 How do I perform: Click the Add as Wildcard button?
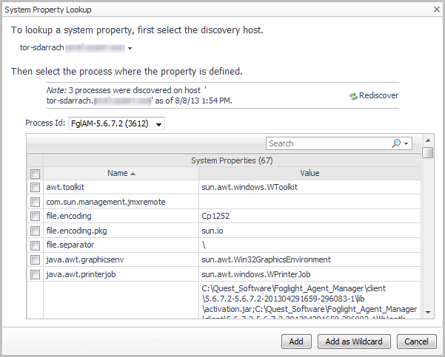click(354, 341)
